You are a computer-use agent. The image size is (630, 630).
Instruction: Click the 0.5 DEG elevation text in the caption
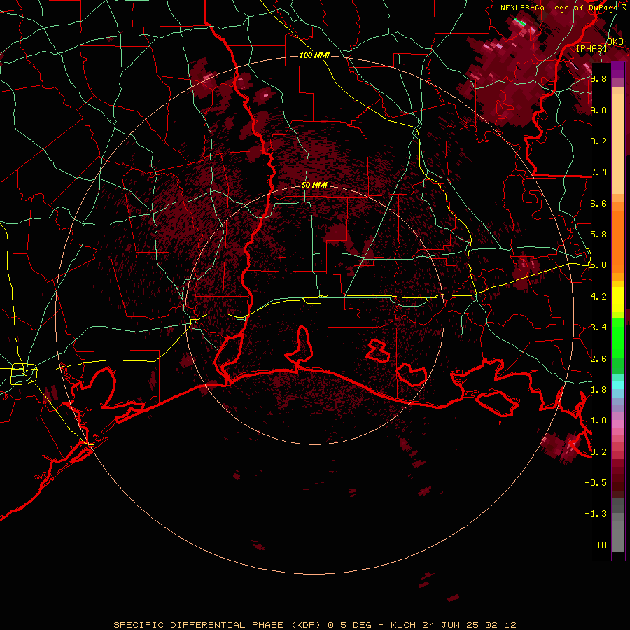click(350, 625)
